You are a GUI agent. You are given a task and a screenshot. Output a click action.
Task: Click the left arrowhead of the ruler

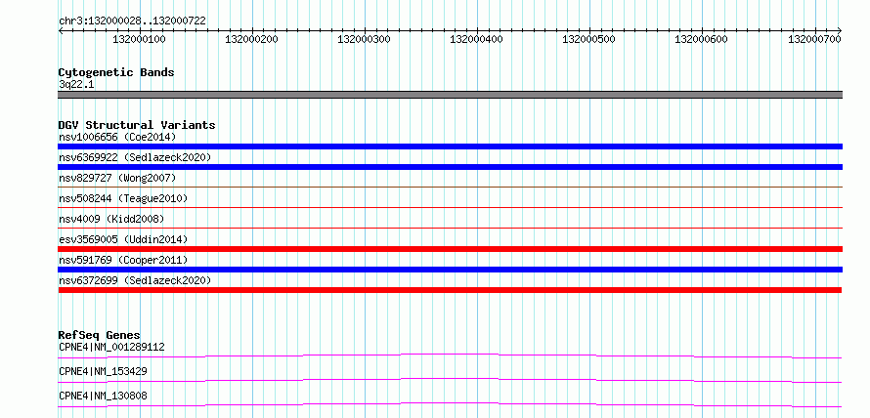pos(61,30)
